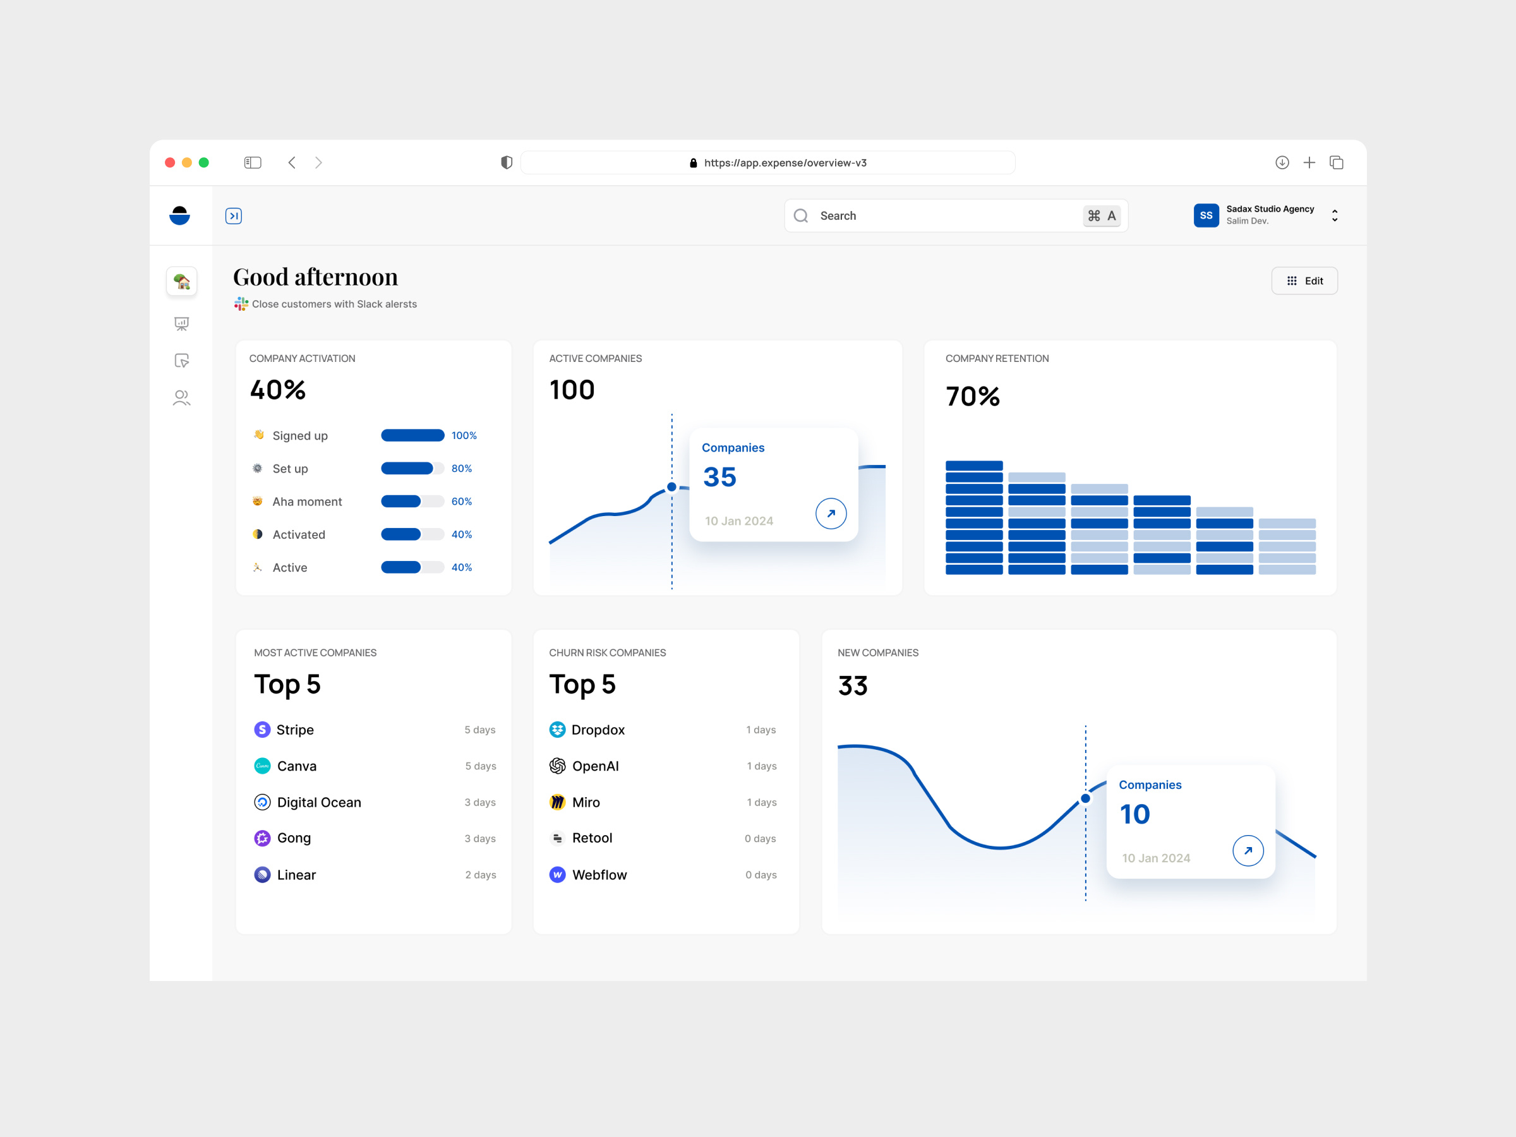1516x1137 pixels.
Task: Click inside the Search field
Action: tap(891, 215)
